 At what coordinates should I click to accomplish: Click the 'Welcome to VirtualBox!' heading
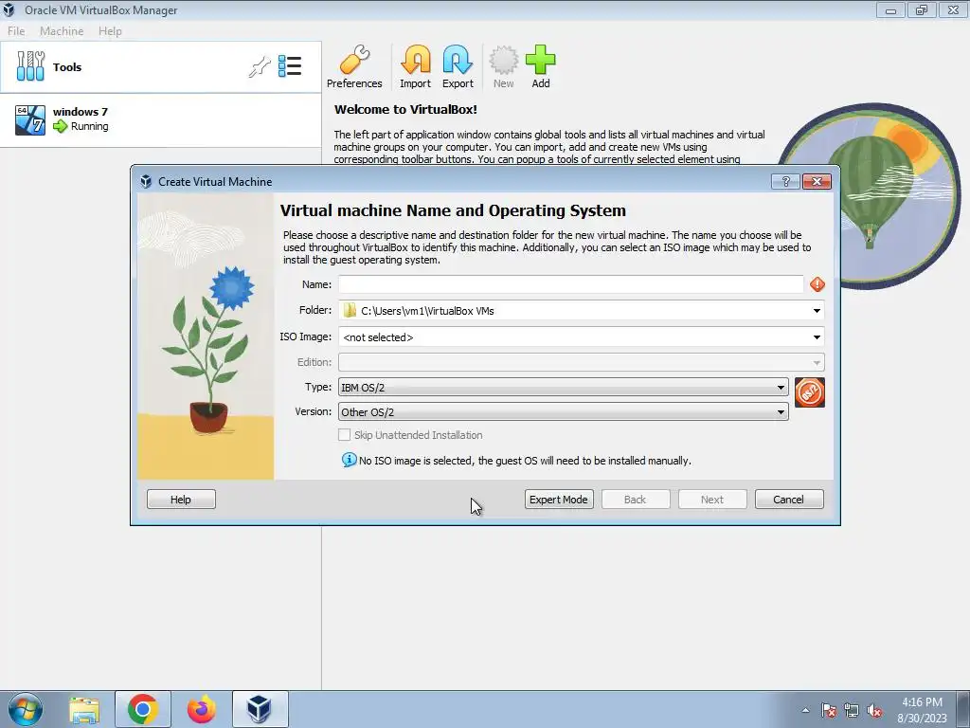tap(405, 110)
